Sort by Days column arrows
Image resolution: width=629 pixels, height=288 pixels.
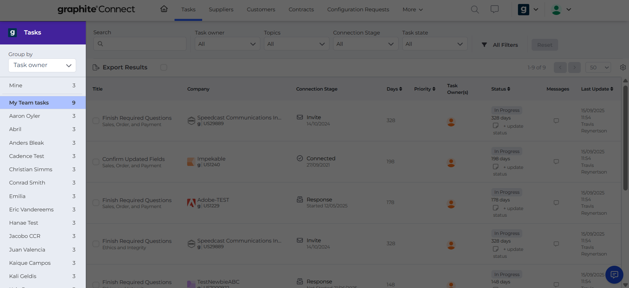[x=401, y=89]
